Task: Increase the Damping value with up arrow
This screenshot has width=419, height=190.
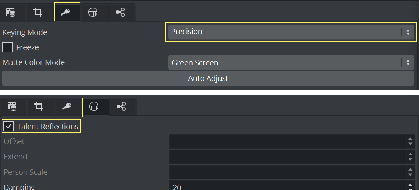Action: click(410, 185)
